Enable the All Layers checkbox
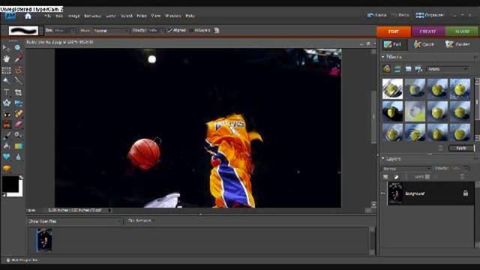 [x=191, y=31]
